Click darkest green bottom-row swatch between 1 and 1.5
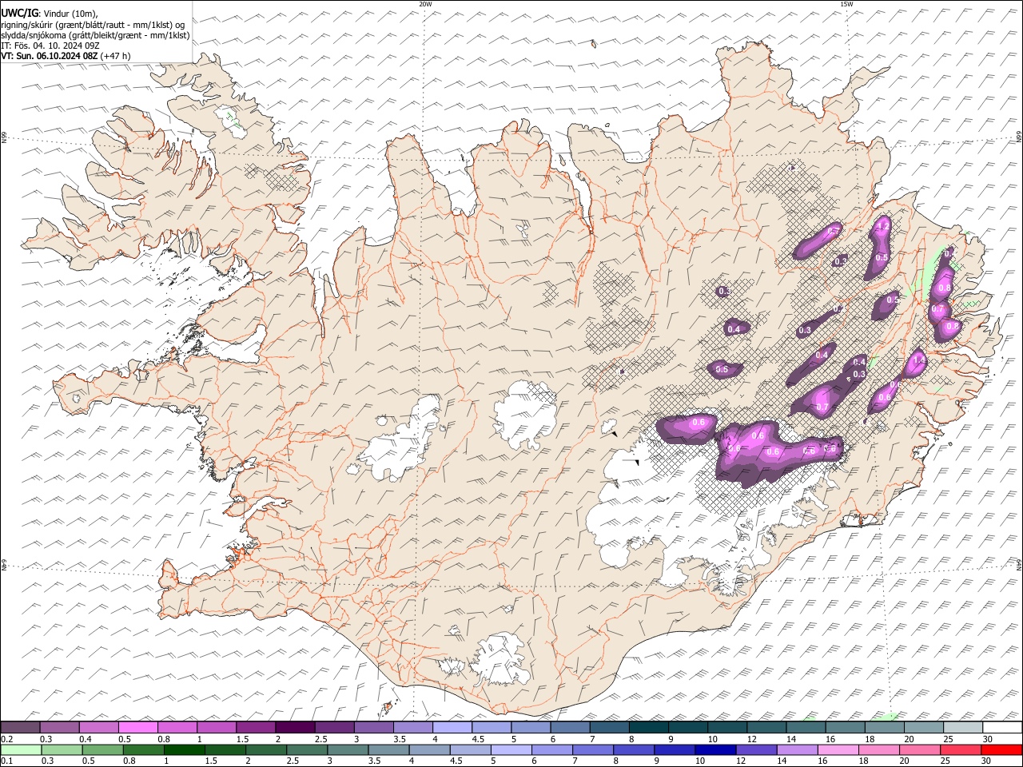1023x767 pixels. coord(183,749)
